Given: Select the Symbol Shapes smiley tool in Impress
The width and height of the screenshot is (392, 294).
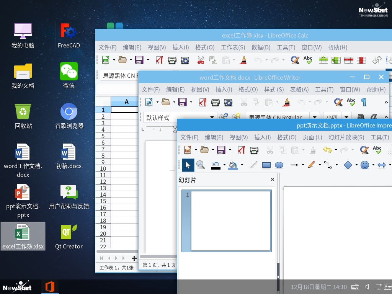Looking at the screenshot, I should pos(365,165).
